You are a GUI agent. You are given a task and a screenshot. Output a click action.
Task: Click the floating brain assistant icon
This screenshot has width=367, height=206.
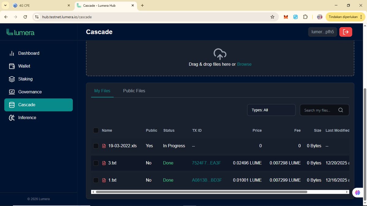pyautogui.click(x=358, y=193)
